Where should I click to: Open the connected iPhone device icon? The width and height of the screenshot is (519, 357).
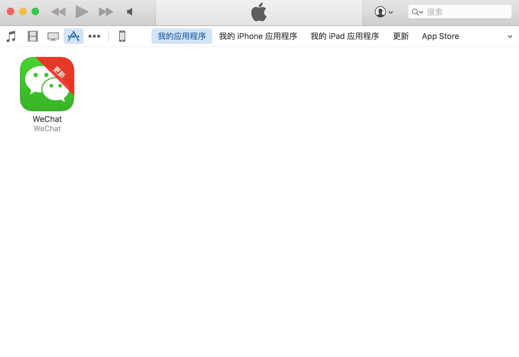click(x=122, y=36)
